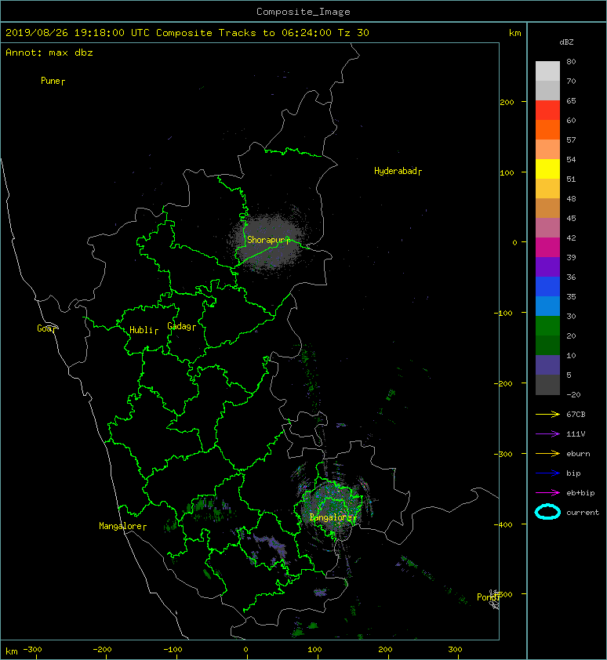Click the dBZ legend heading

(x=566, y=42)
